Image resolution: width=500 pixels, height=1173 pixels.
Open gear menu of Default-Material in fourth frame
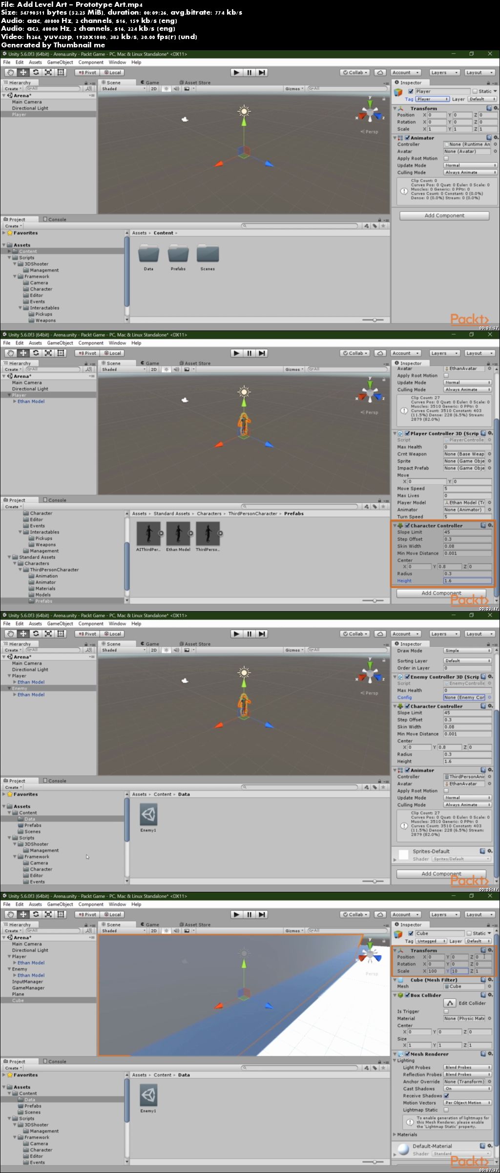coord(490,1146)
